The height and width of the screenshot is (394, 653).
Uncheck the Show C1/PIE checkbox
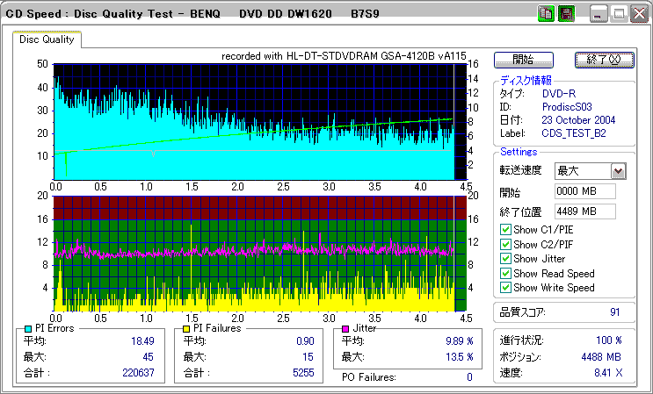point(505,230)
